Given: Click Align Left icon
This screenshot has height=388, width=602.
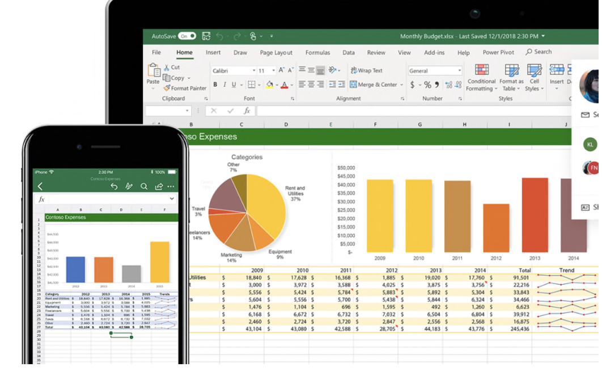Looking at the screenshot, I should (302, 84).
